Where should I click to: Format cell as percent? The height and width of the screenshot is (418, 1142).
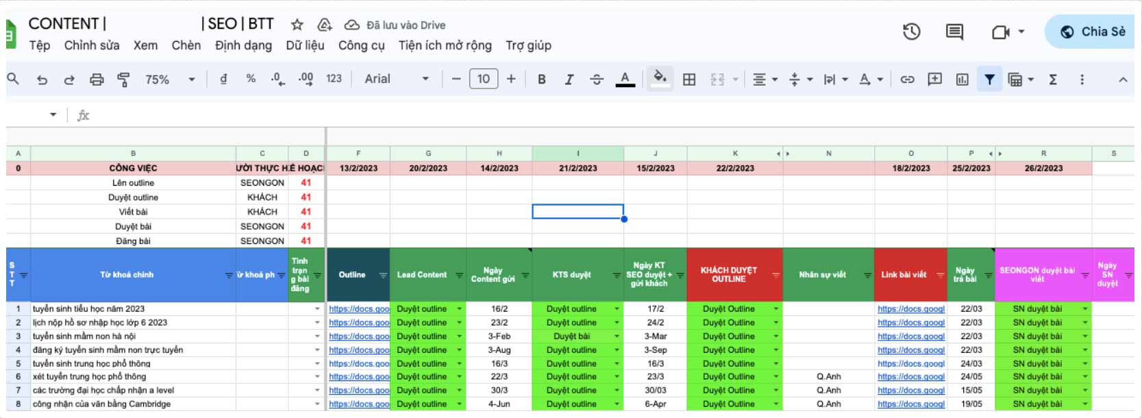pyautogui.click(x=251, y=79)
